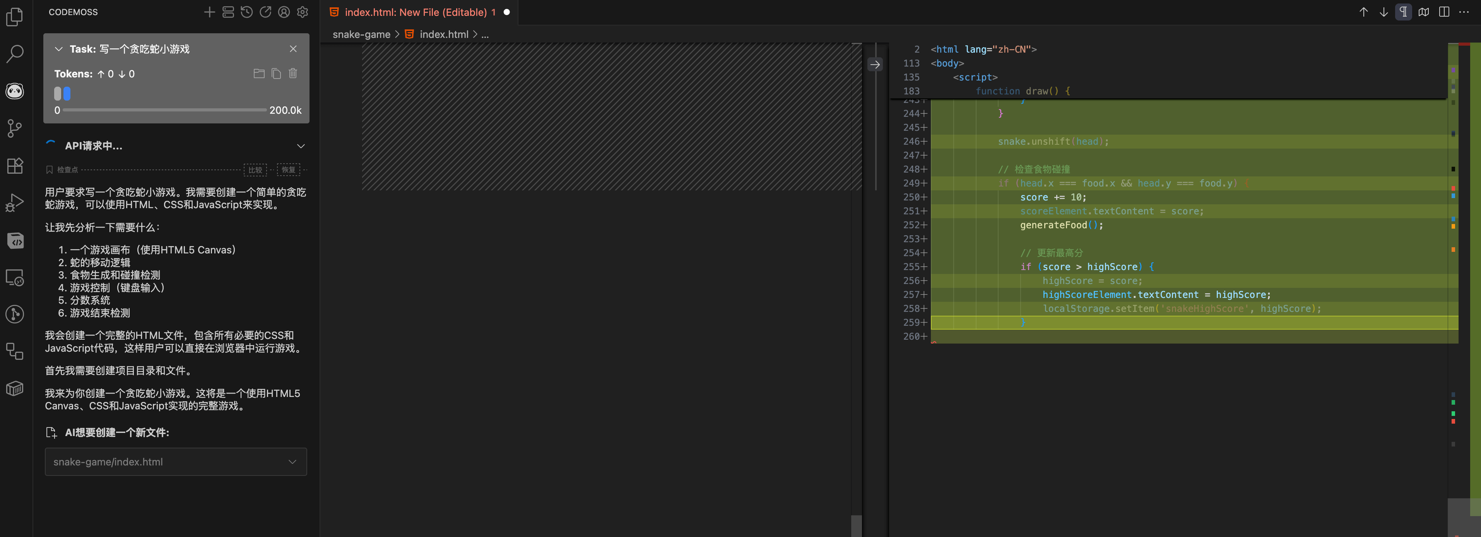Image resolution: width=1481 pixels, height=537 pixels.
Task: Copy the task using the copy icon
Action: [276, 74]
